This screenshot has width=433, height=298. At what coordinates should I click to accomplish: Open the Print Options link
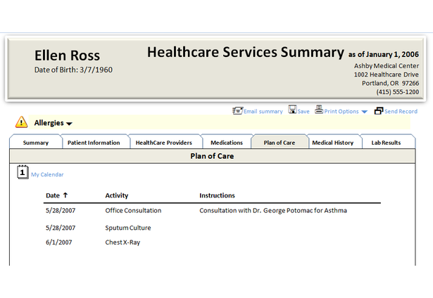tap(341, 111)
